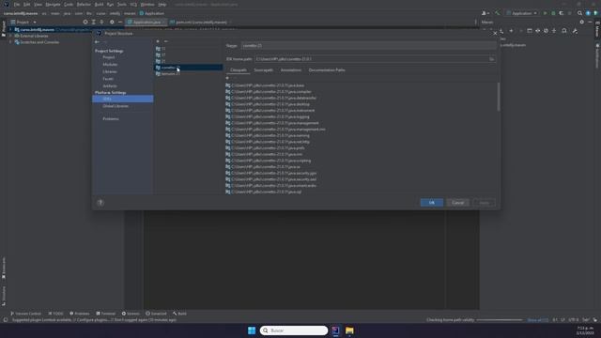
Task: Select the Application.java editor tab
Action: [x=146, y=23]
